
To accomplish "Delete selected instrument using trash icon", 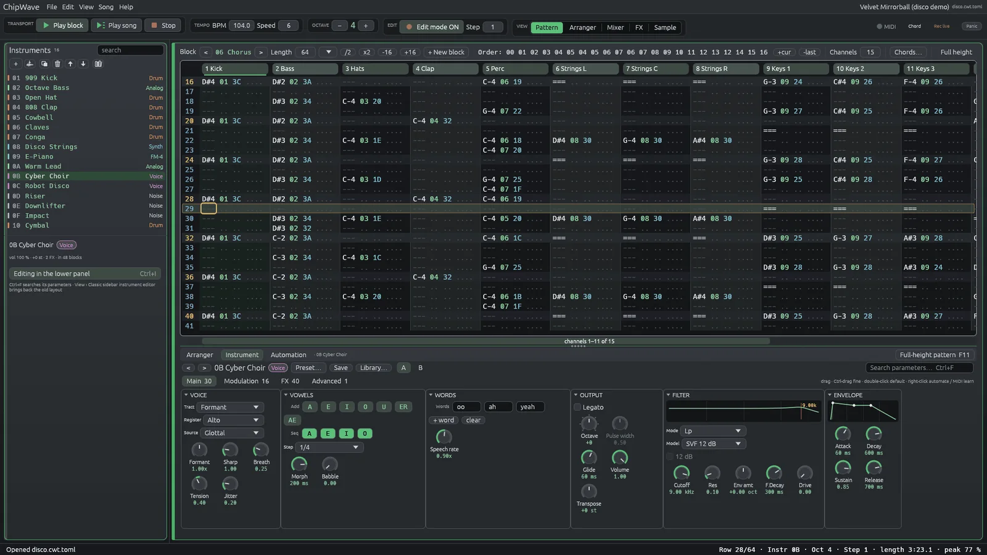I will pos(57,64).
